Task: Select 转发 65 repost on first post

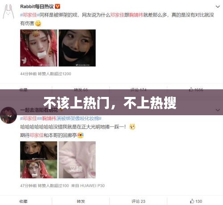Action: click(x=81, y=90)
